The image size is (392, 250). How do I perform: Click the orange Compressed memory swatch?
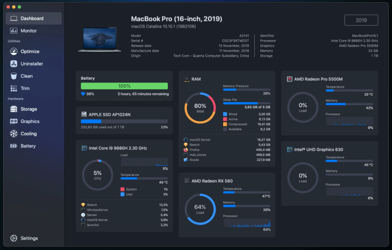pyautogui.click(x=225, y=124)
